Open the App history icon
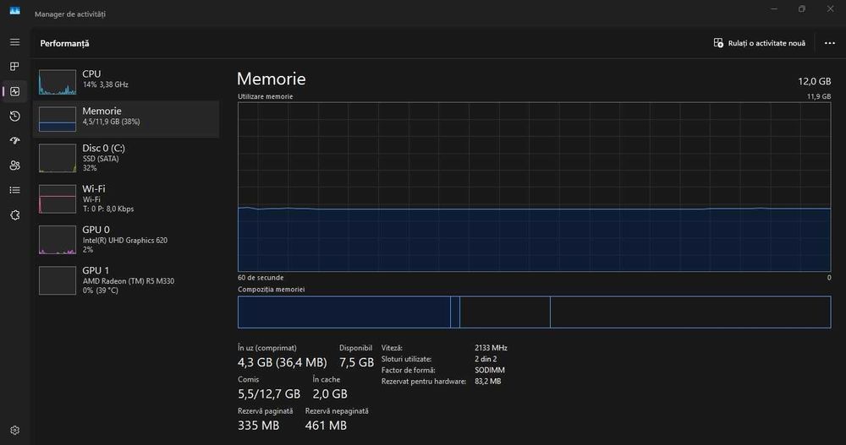This screenshot has height=445, width=846. (14, 116)
